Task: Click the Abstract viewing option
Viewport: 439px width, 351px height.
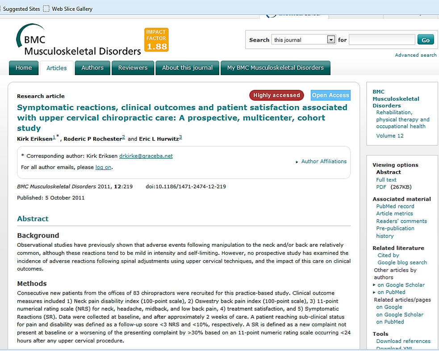Action: pos(389,172)
